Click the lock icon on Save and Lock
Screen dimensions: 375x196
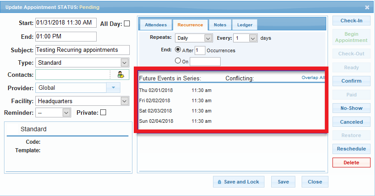219,182
